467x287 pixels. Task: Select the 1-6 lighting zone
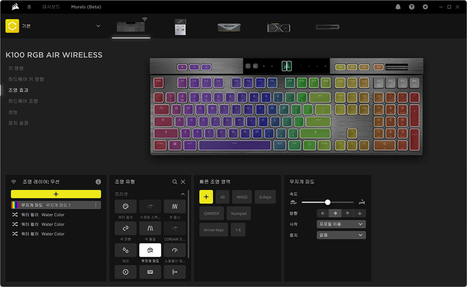pyautogui.click(x=238, y=230)
